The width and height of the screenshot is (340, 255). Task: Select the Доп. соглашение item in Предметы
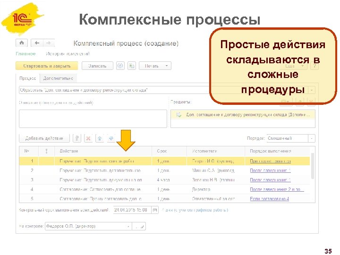243,115
